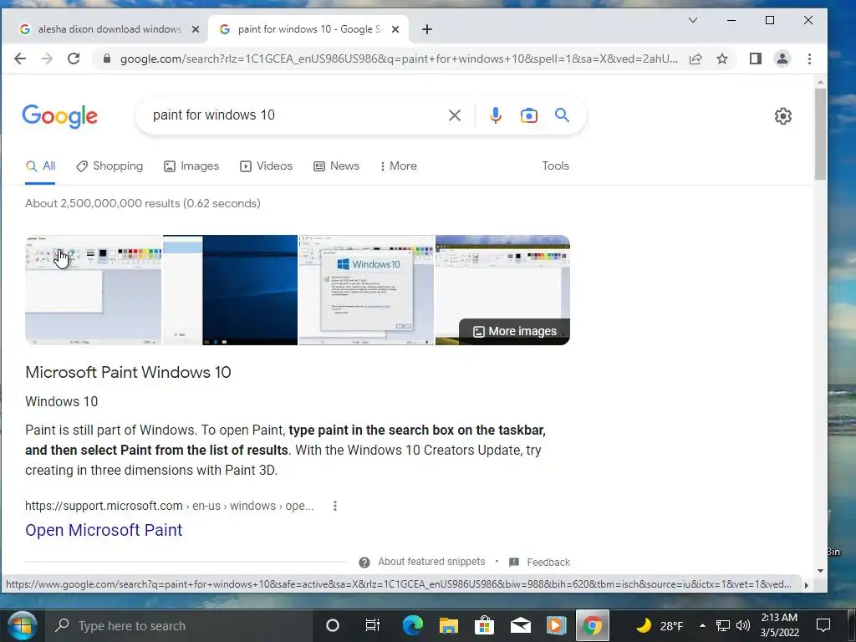Close the 'alesha dixon download windows' tab
Screen dimensions: 856x642
coord(196,29)
